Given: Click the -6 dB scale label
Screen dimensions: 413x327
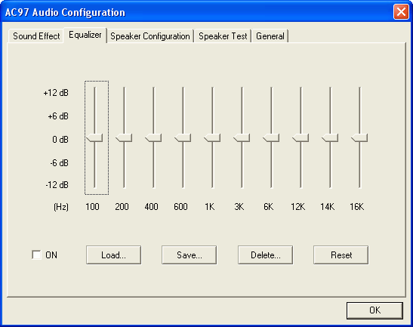Looking at the screenshot, I should (59, 163).
